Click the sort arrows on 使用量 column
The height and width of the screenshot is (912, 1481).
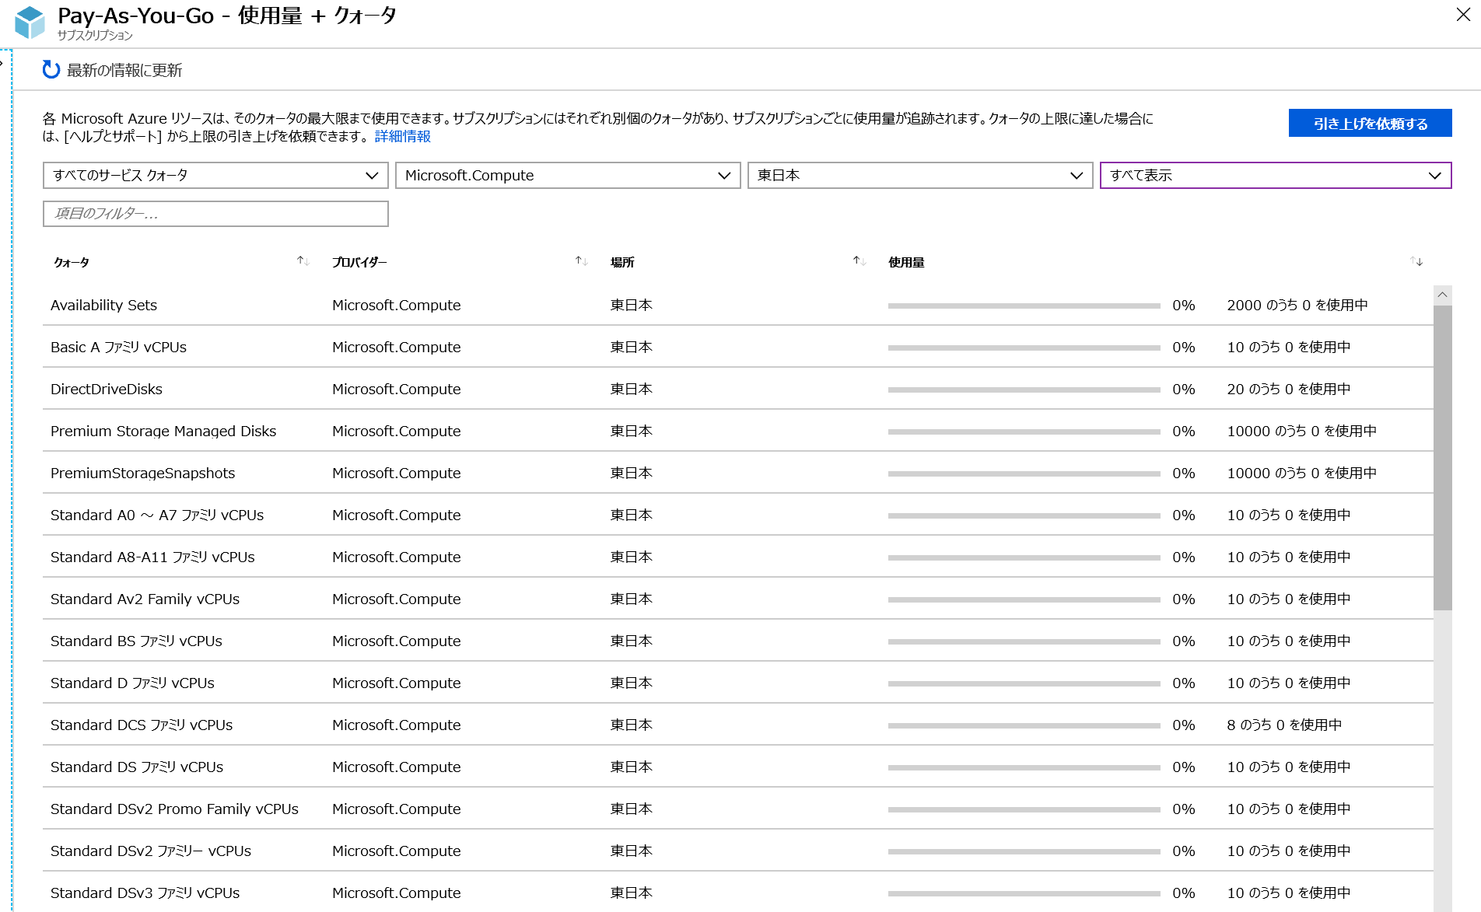point(1417,261)
